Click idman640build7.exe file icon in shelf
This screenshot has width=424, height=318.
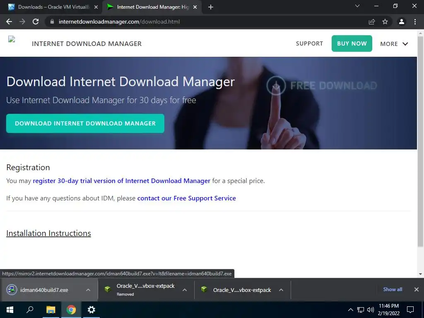pos(12,289)
